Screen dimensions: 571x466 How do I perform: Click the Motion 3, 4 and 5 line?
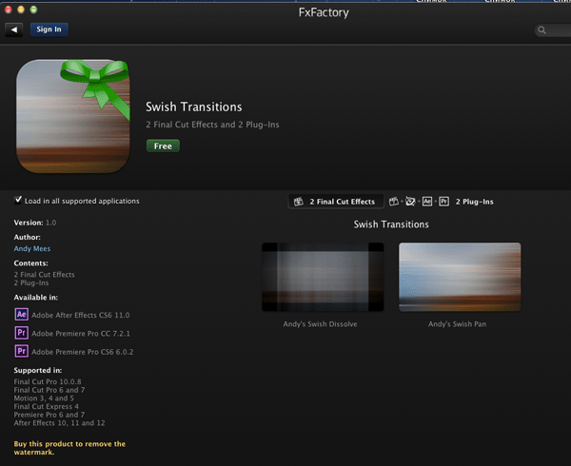pos(44,398)
